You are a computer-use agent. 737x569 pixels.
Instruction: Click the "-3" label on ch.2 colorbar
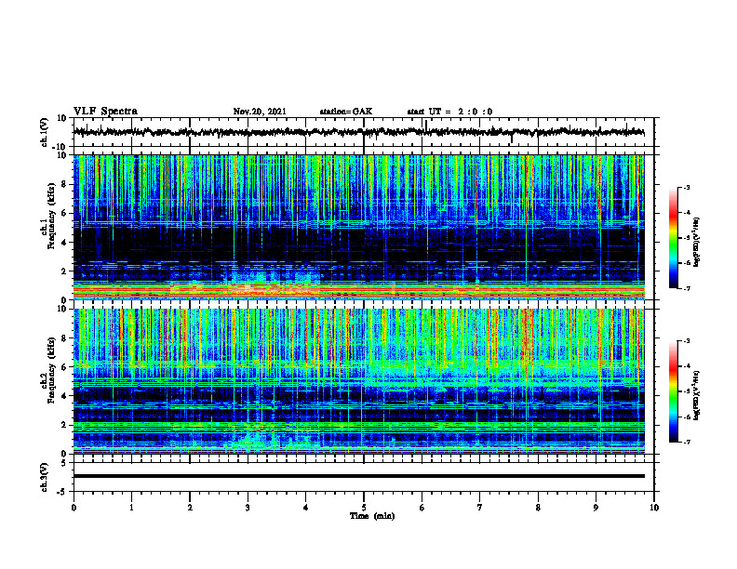pyautogui.click(x=686, y=341)
